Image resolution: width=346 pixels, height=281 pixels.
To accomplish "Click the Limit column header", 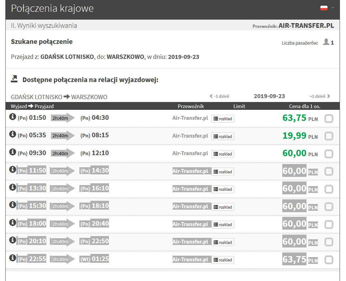I will [x=239, y=106].
